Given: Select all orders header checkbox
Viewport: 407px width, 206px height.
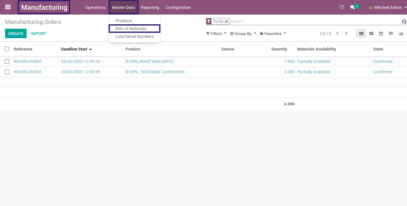Looking at the screenshot, I should tap(7, 49).
